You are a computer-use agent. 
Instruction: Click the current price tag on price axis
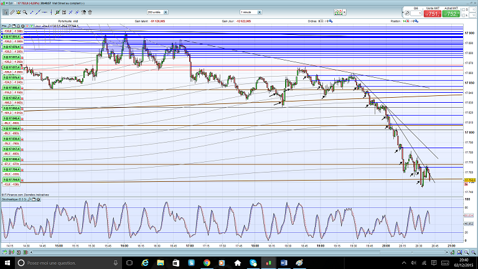pos(471,180)
